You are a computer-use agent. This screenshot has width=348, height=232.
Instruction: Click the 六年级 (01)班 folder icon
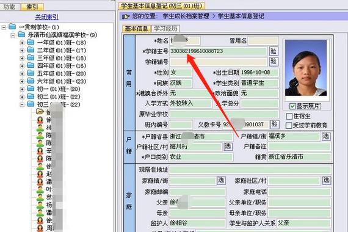click(x=31, y=81)
